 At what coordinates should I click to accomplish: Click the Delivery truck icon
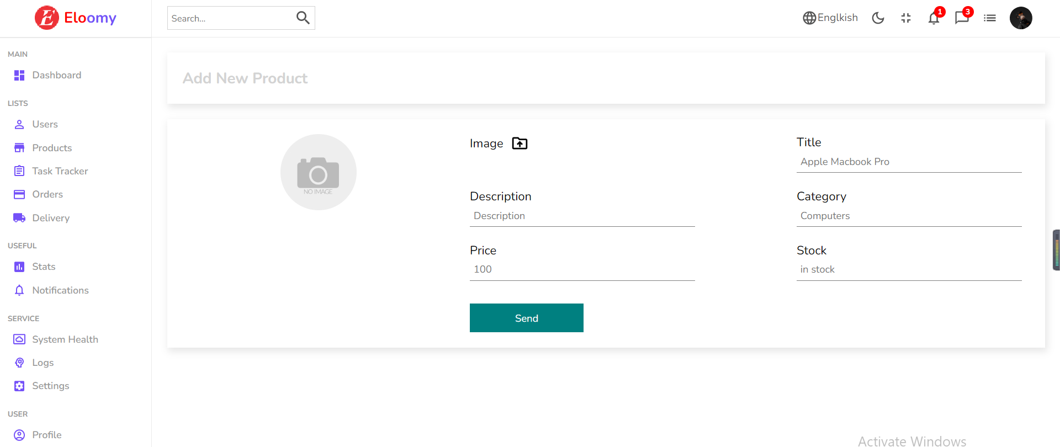pos(19,217)
